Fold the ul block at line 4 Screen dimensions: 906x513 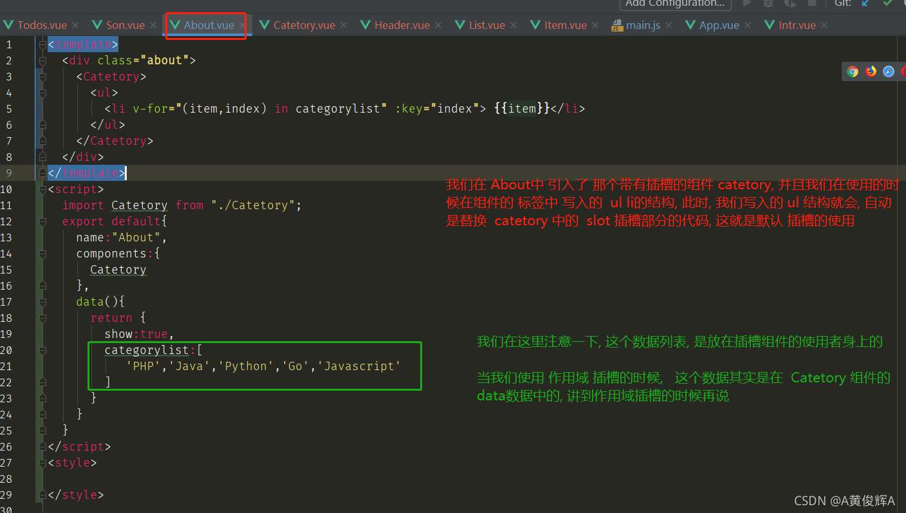click(x=43, y=93)
